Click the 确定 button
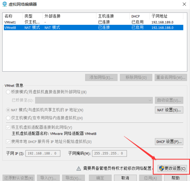 point(100,178)
